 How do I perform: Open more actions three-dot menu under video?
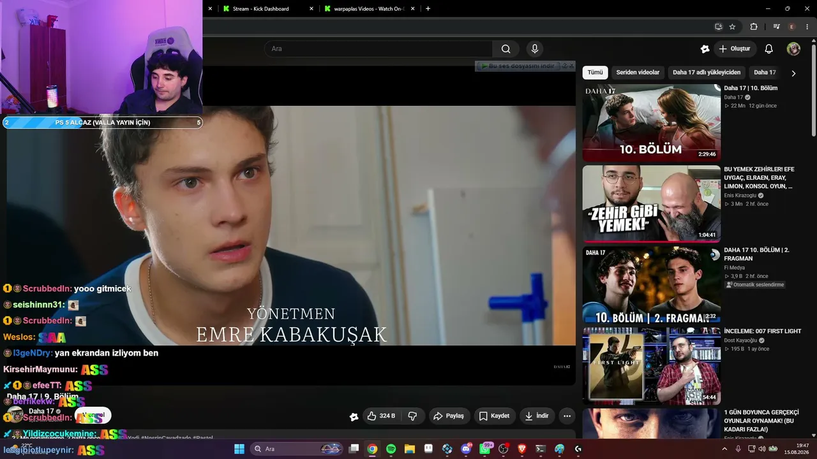[x=567, y=416]
